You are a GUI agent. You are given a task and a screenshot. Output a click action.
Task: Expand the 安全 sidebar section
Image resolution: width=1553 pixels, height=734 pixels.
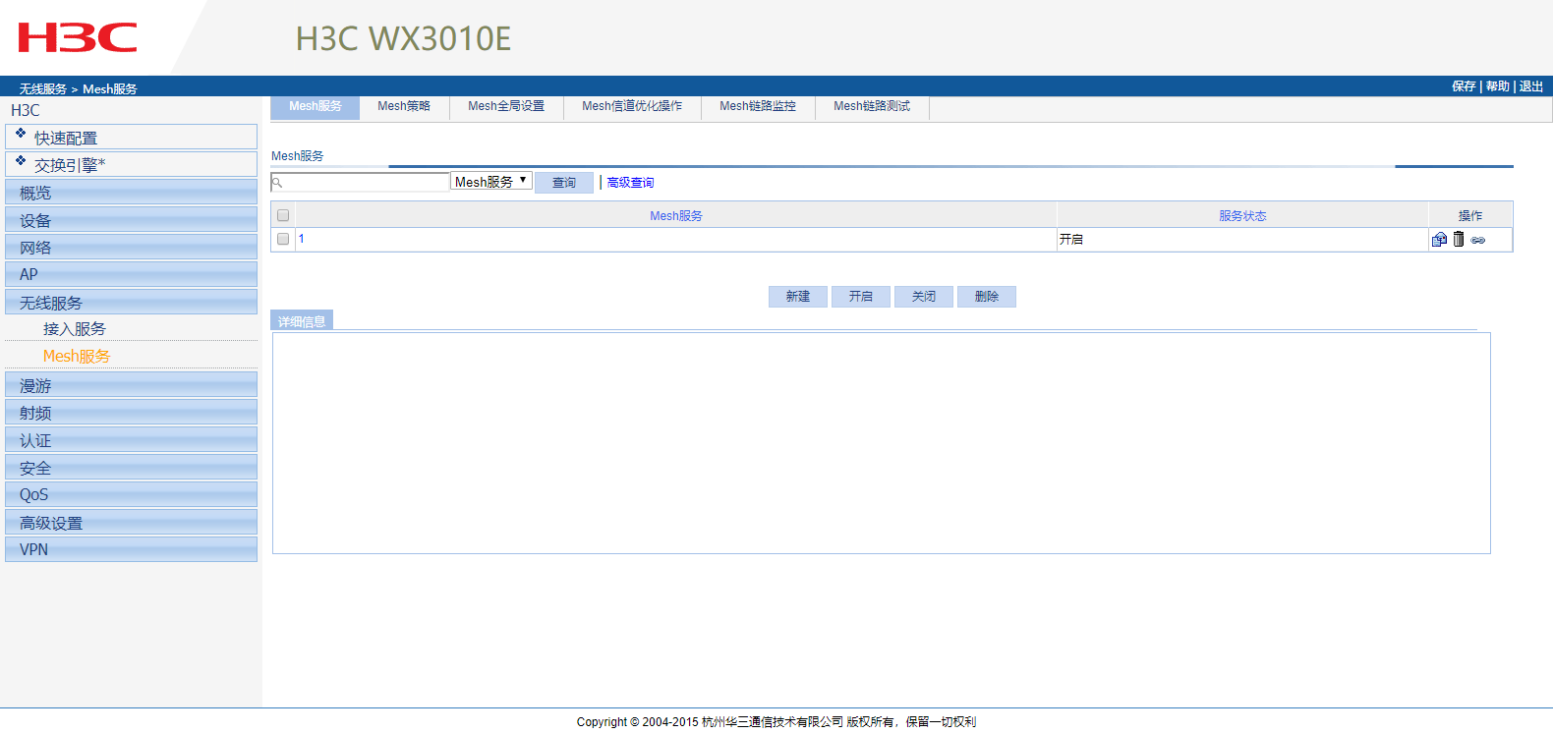tap(131, 468)
